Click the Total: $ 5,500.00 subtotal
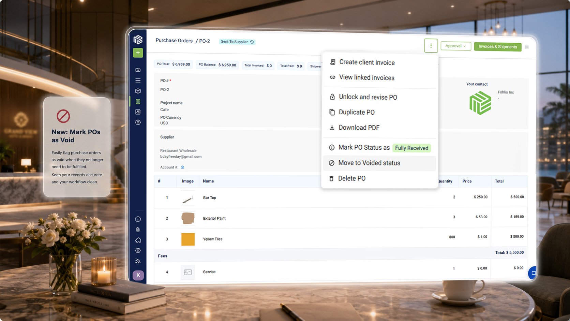Screen dimensions: 570x321 point(509,253)
